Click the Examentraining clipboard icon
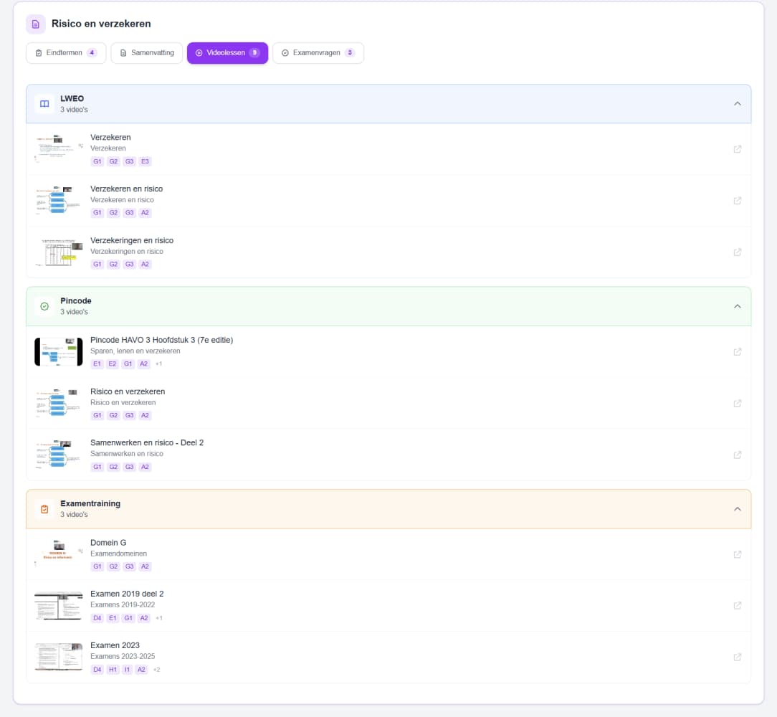The height and width of the screenshot is (717, 777). (44, 509)
